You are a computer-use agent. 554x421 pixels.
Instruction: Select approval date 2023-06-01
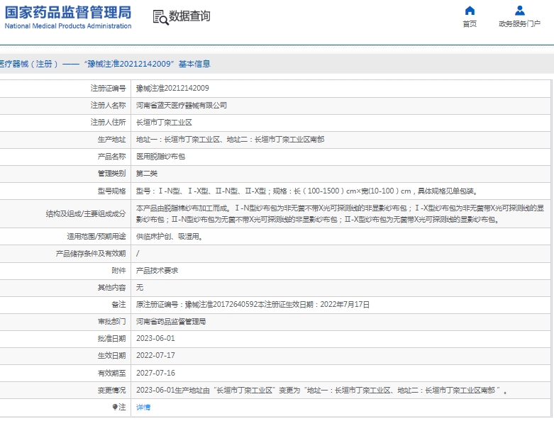155,338
